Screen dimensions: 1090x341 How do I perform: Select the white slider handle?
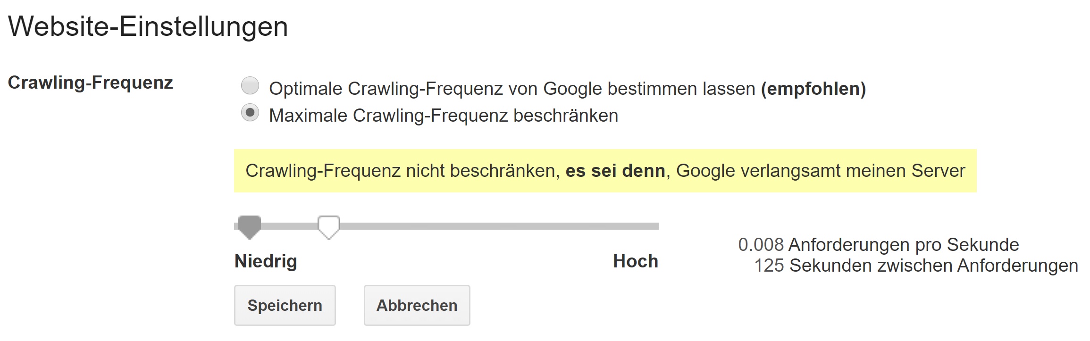pos(329,225)
